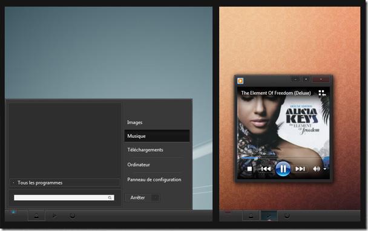Pause the song with the blue button

tap(283, 169)
